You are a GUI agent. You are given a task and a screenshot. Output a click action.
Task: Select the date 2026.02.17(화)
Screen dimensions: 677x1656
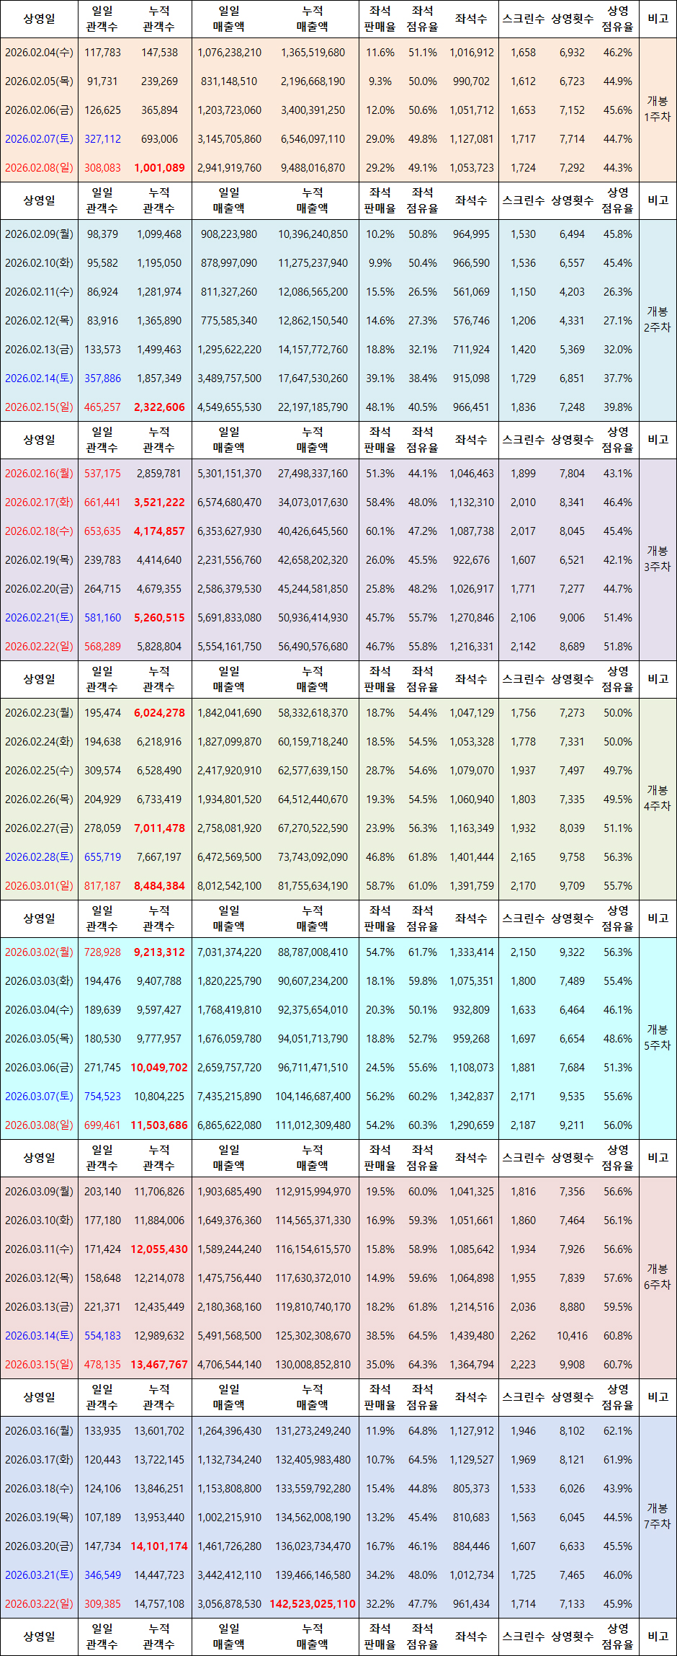[x=39, y=502]
